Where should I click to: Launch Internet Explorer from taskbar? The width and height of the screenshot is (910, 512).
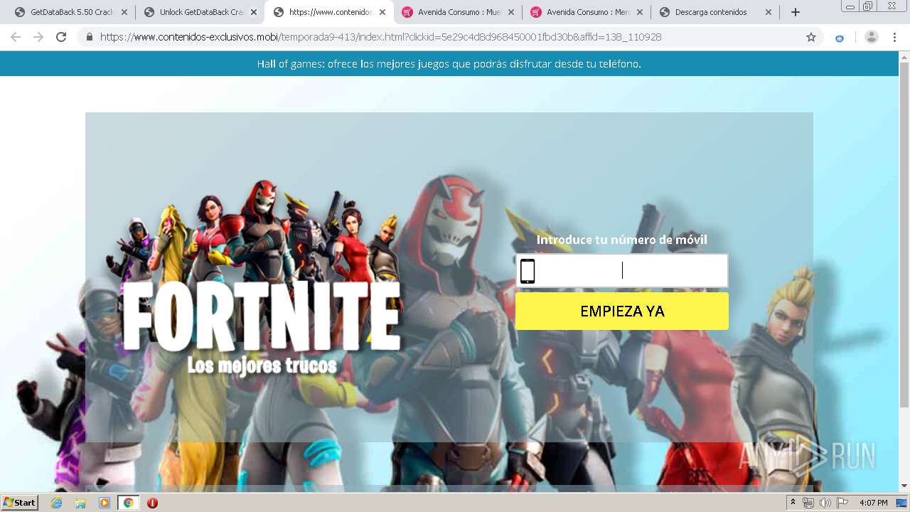(56, 503)
